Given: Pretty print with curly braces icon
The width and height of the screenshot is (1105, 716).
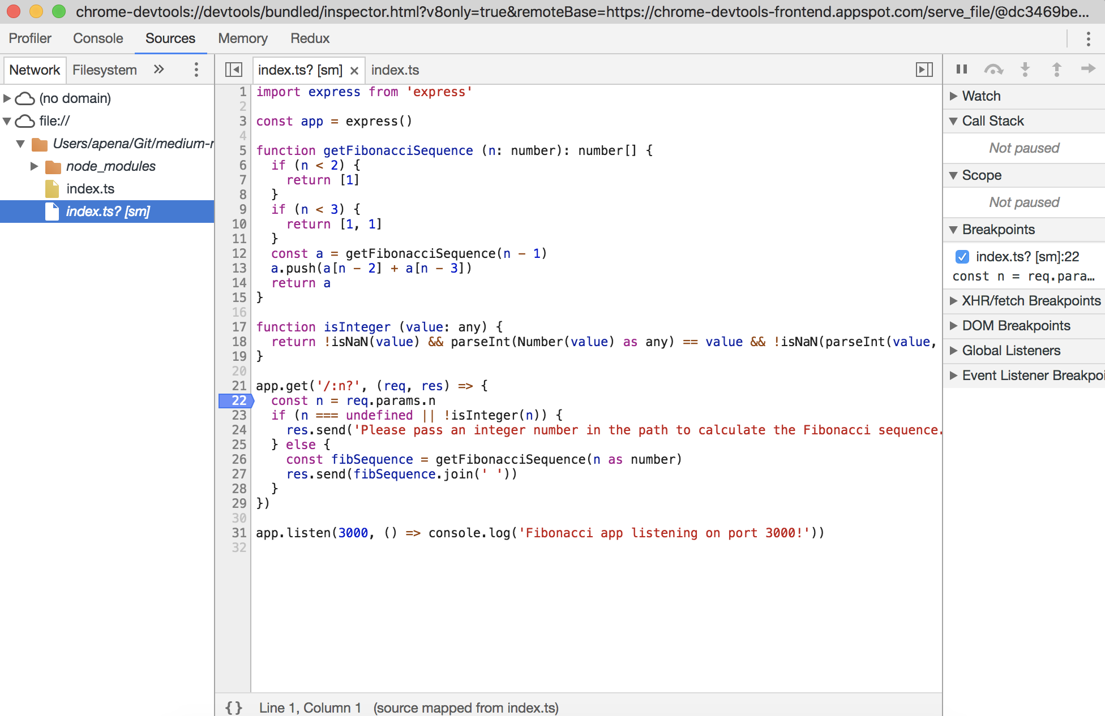Looking at the screenshot, I should click(234, 708).
